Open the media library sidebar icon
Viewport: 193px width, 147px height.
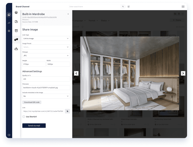point(9,15)
